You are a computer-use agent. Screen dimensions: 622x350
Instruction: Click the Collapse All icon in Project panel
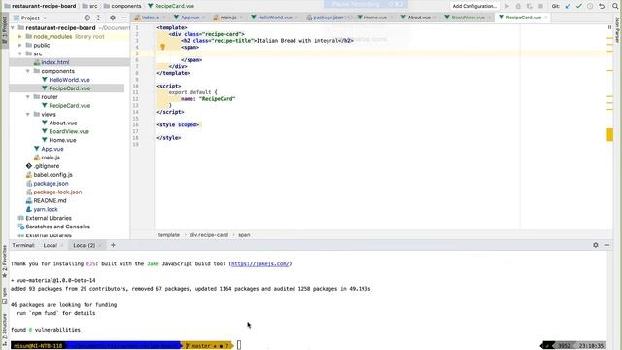98,17
